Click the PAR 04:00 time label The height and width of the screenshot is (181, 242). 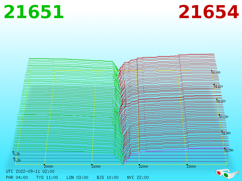coord(17,177)
